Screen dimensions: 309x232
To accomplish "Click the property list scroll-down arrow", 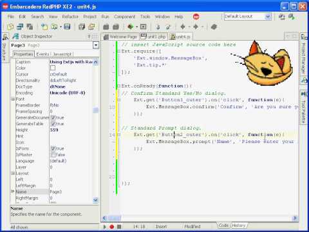I will pyautogui.click(x=96, y=200).
